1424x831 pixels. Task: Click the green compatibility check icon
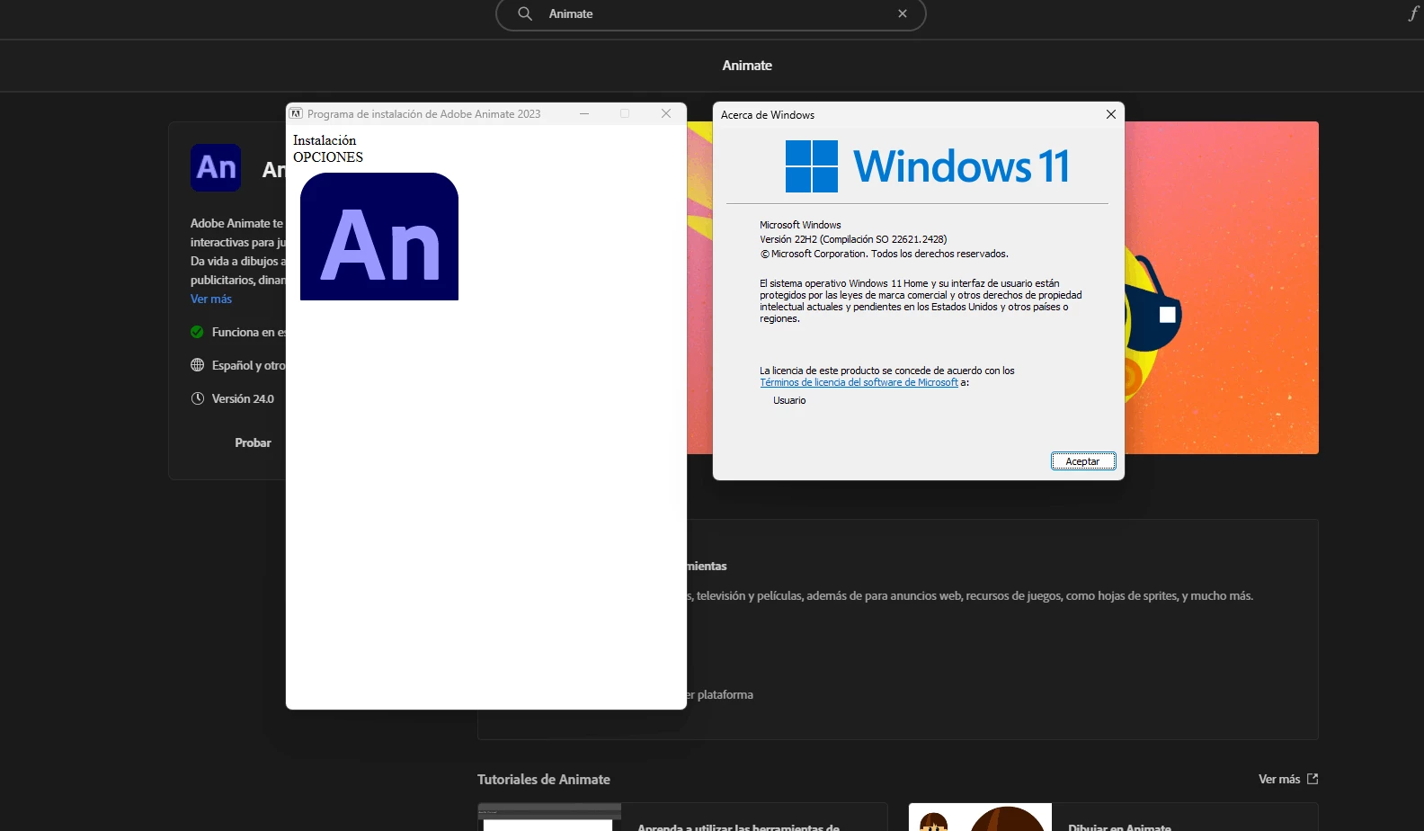(x=197, y=332)
